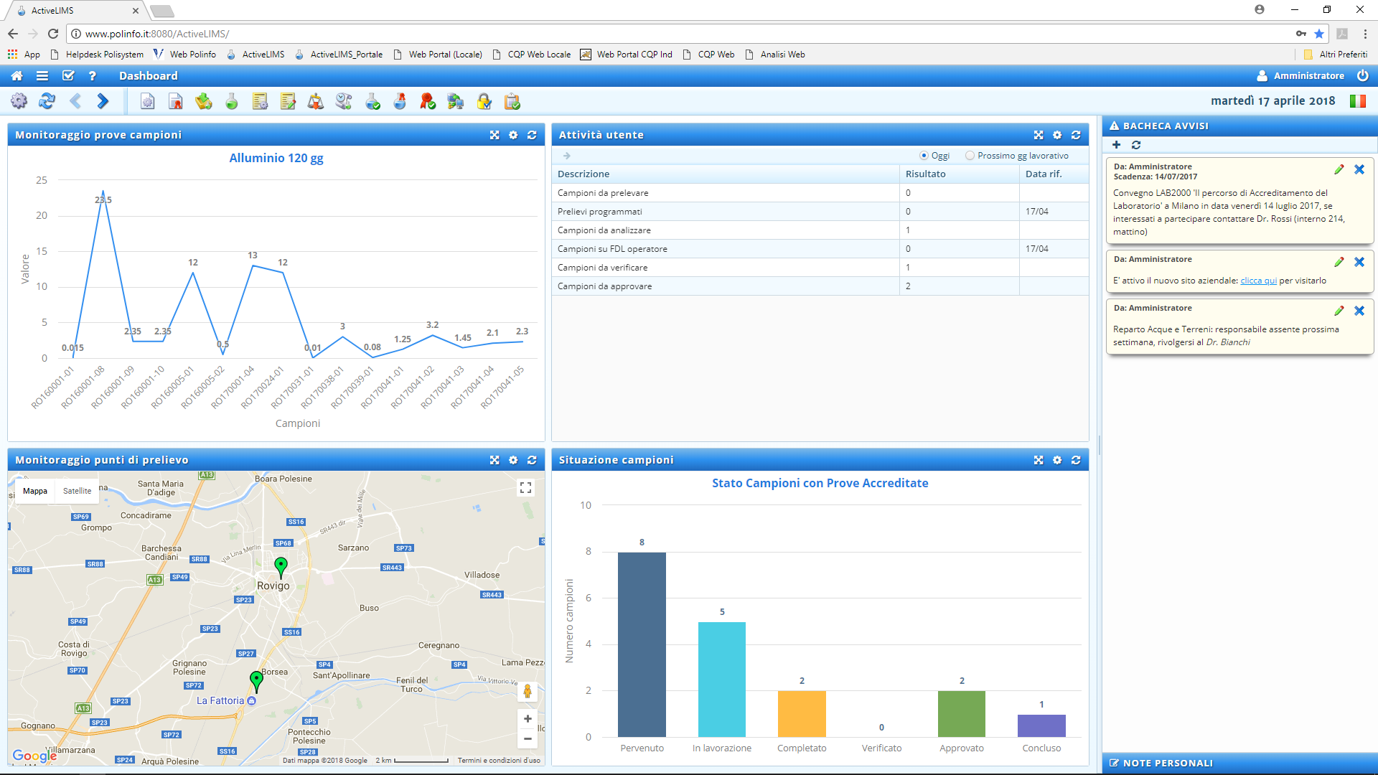Select the Oggi radio button

(924, 156)
